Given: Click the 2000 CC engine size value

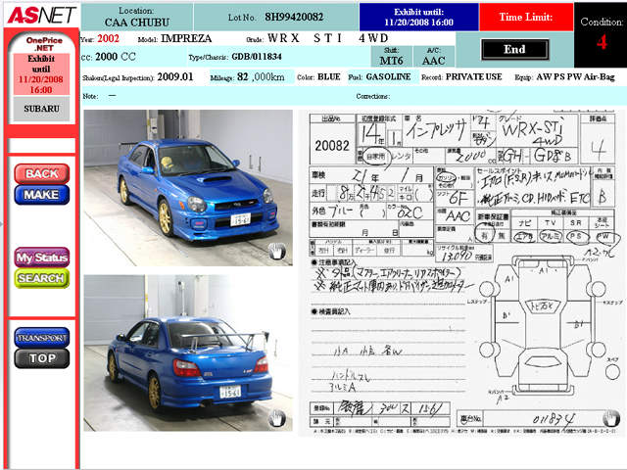Looking at the screenshot, I should pos(116,57).
